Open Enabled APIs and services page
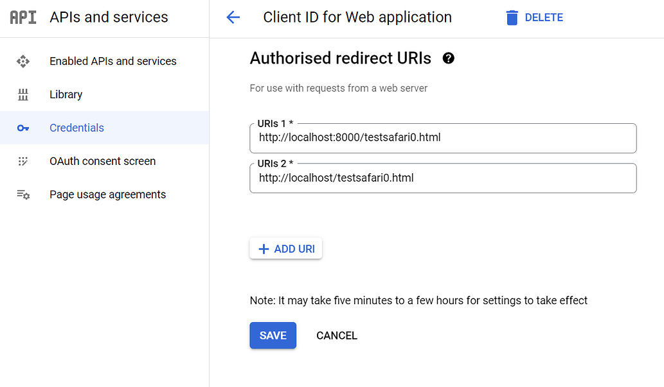664x387 pixels. [x=112, y=62]
